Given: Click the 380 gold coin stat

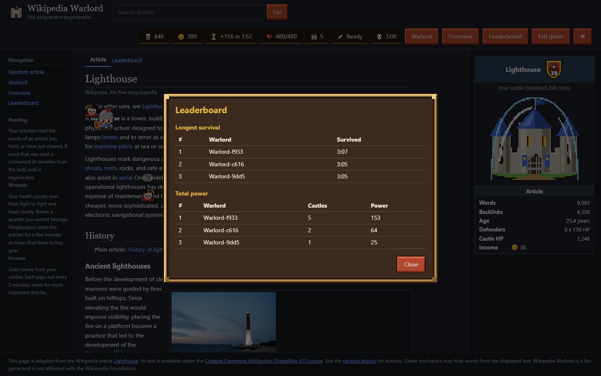Looking at the screenshot, I should tap(187, 36).
